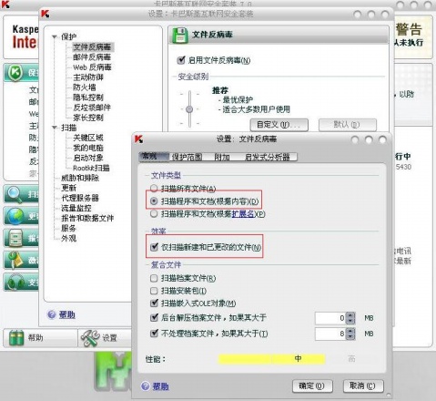Image resolution: width=436 pixels, height=401 pixels.
Task: Toggle 不处理档案文件 checkbox
Action: (154, 334)
